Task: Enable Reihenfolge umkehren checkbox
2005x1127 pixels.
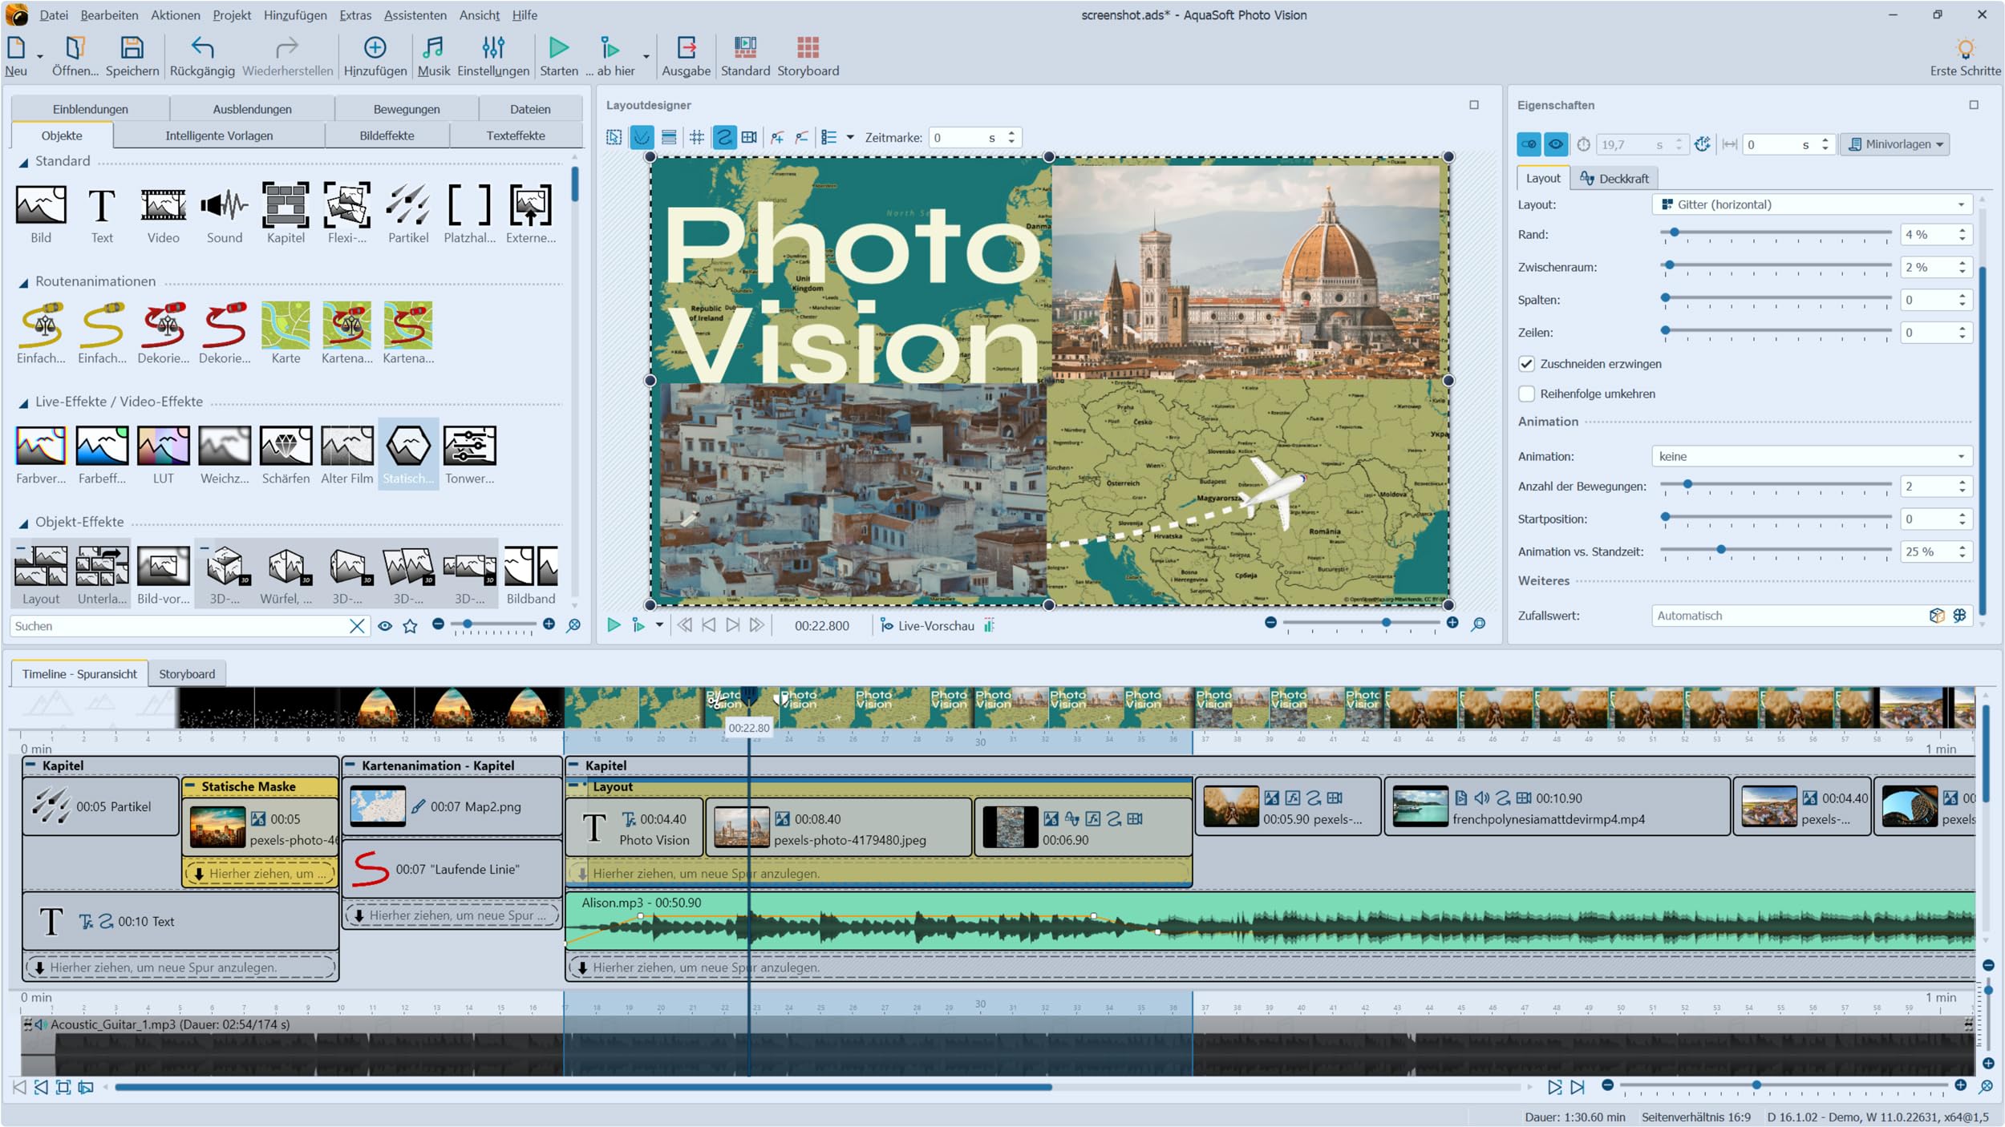Action: [x=1526, y=394]
